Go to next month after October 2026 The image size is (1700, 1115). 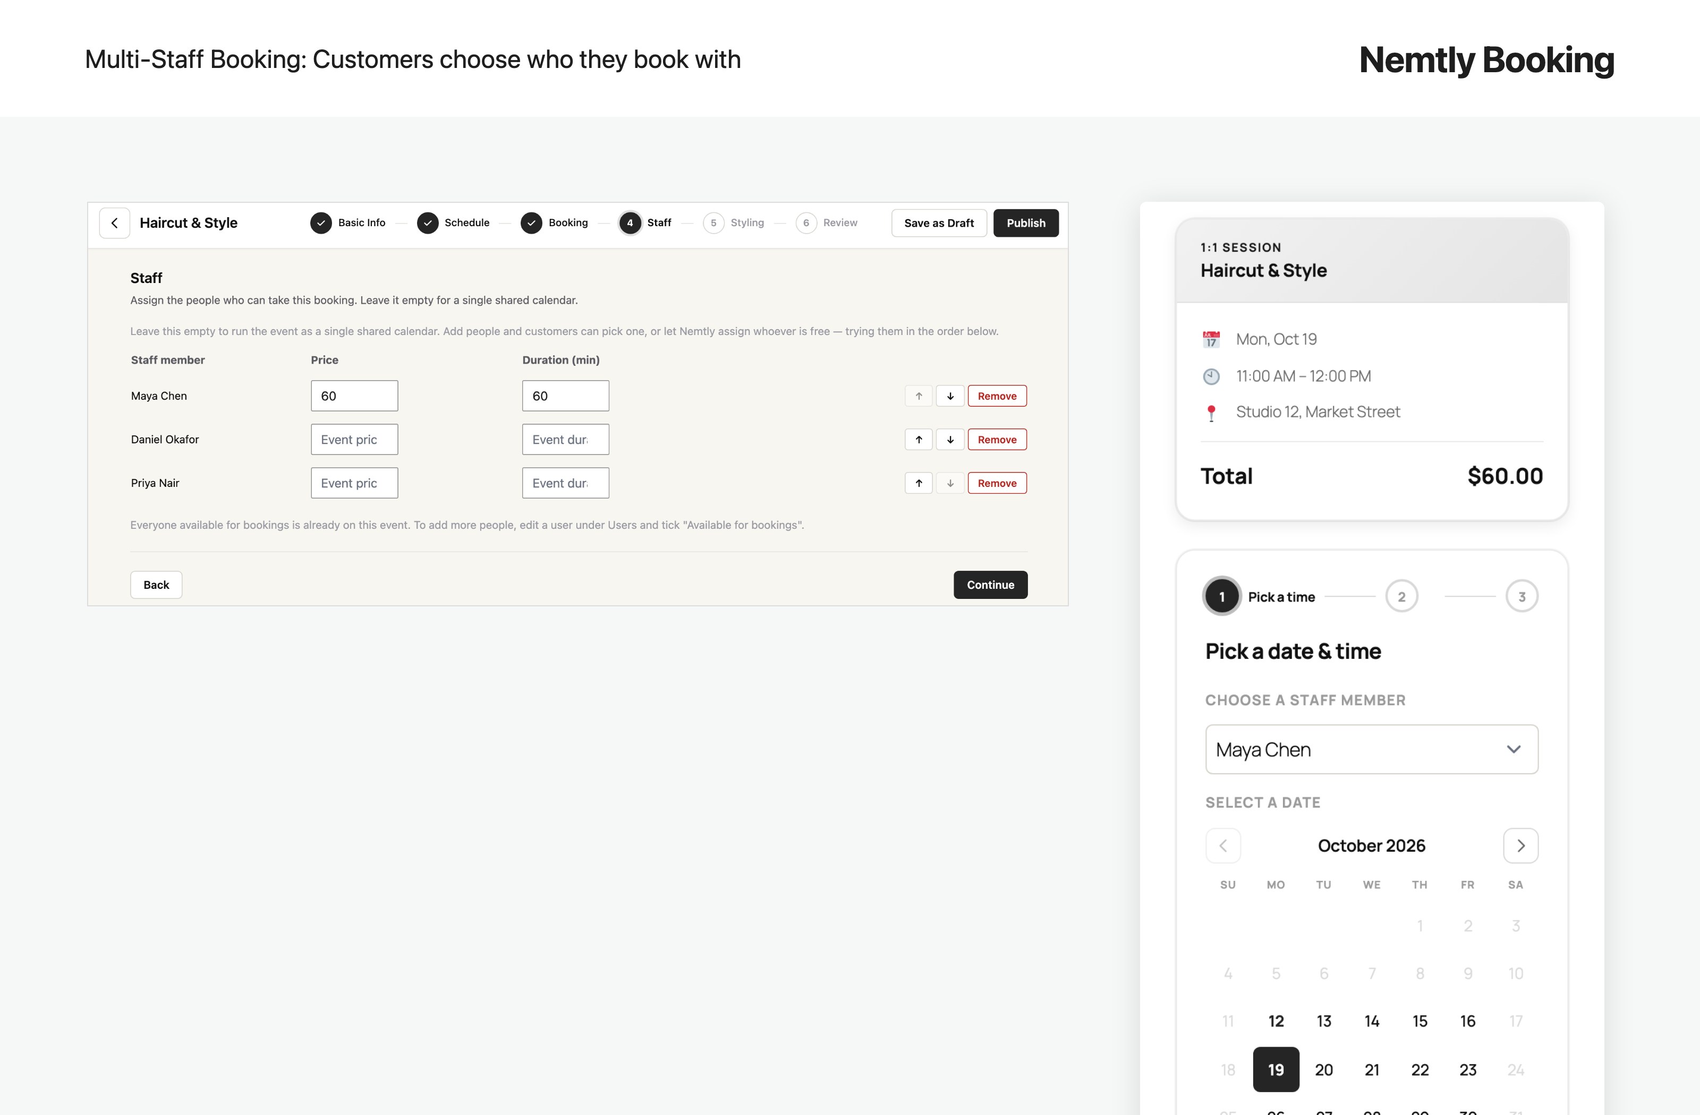(x=1521, y=846)
